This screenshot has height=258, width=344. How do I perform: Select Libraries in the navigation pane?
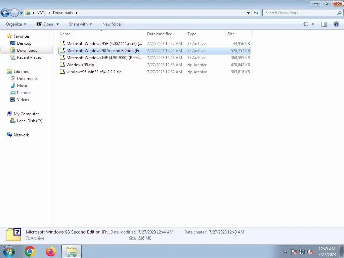point(21,71)
